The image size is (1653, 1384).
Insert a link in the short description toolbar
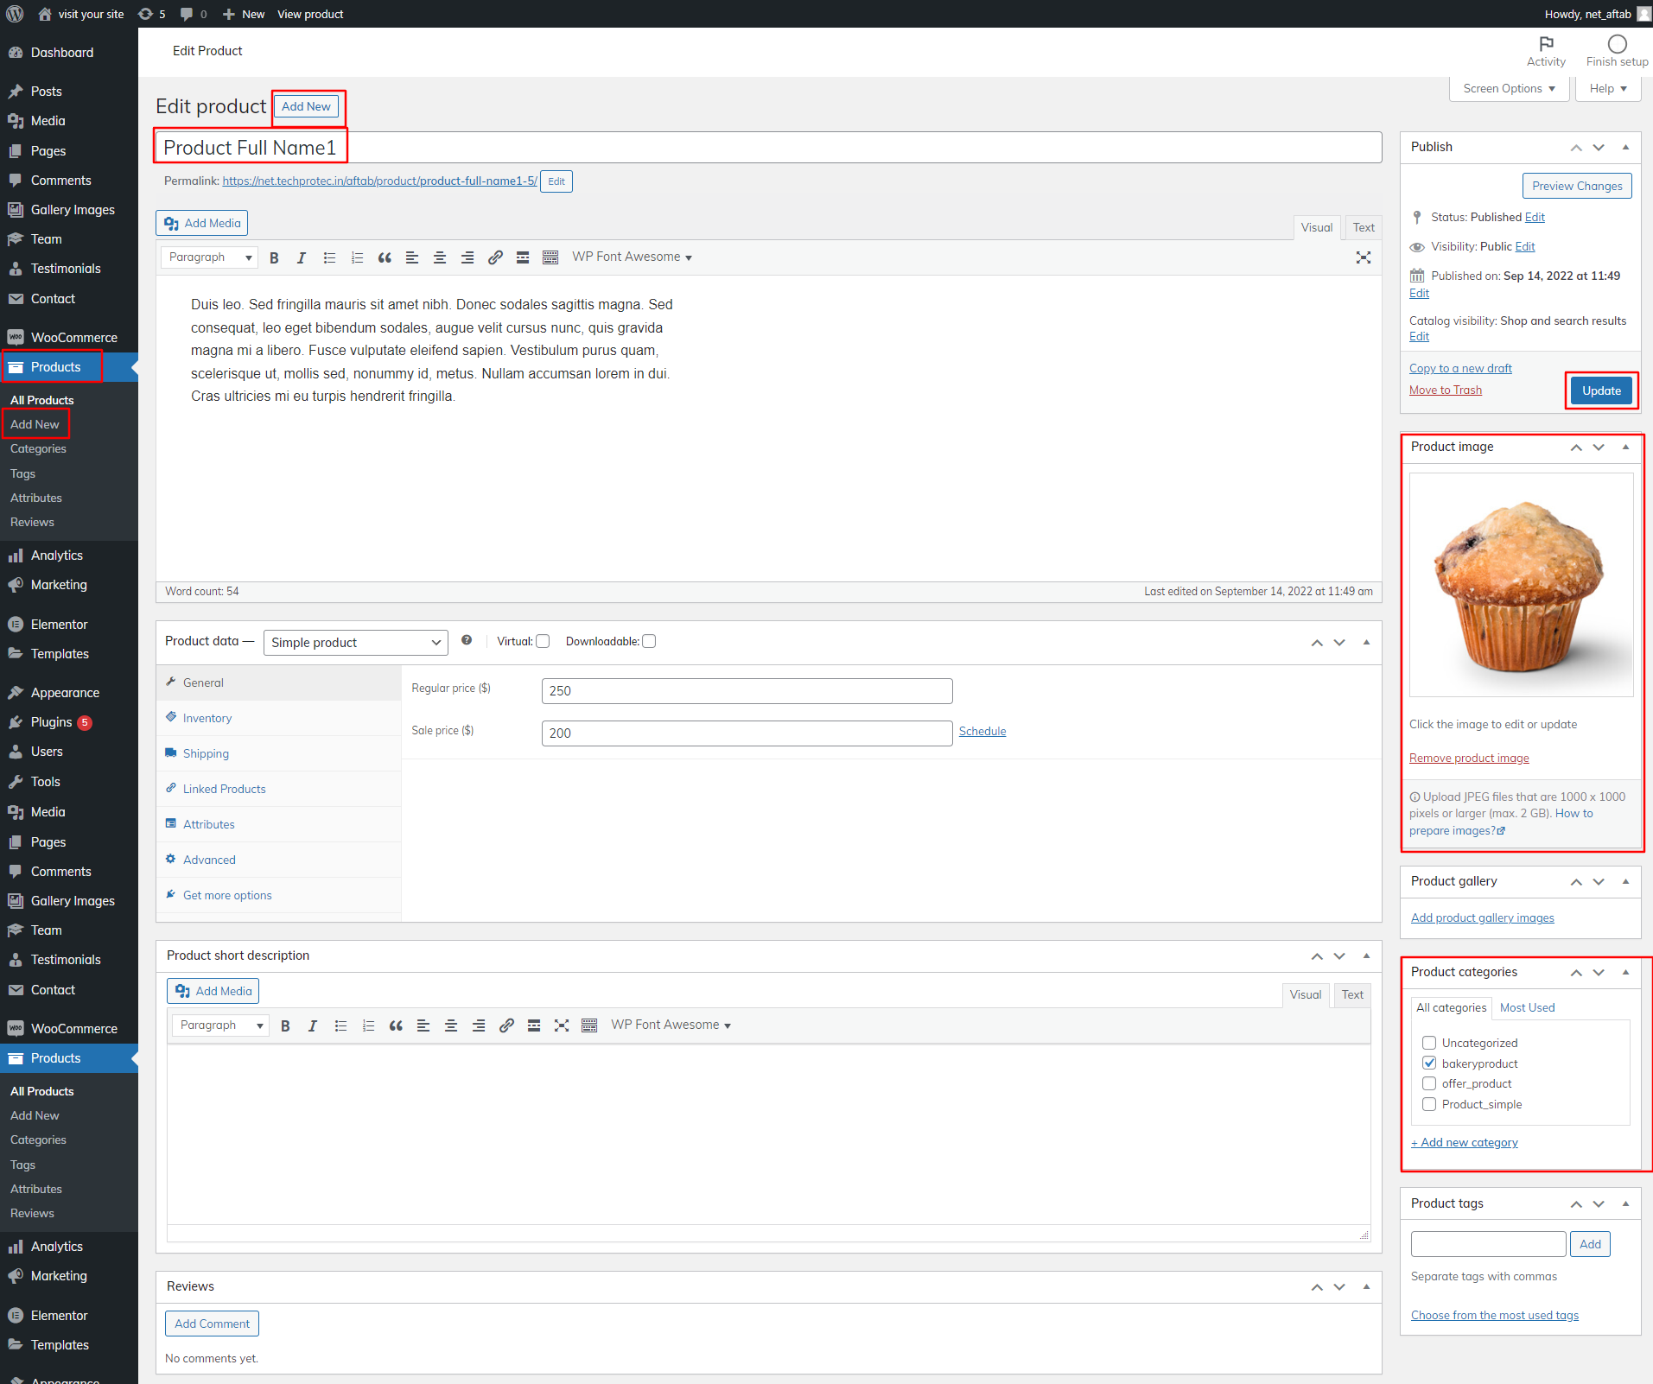pyautogui.click(x=506, y=1025)
